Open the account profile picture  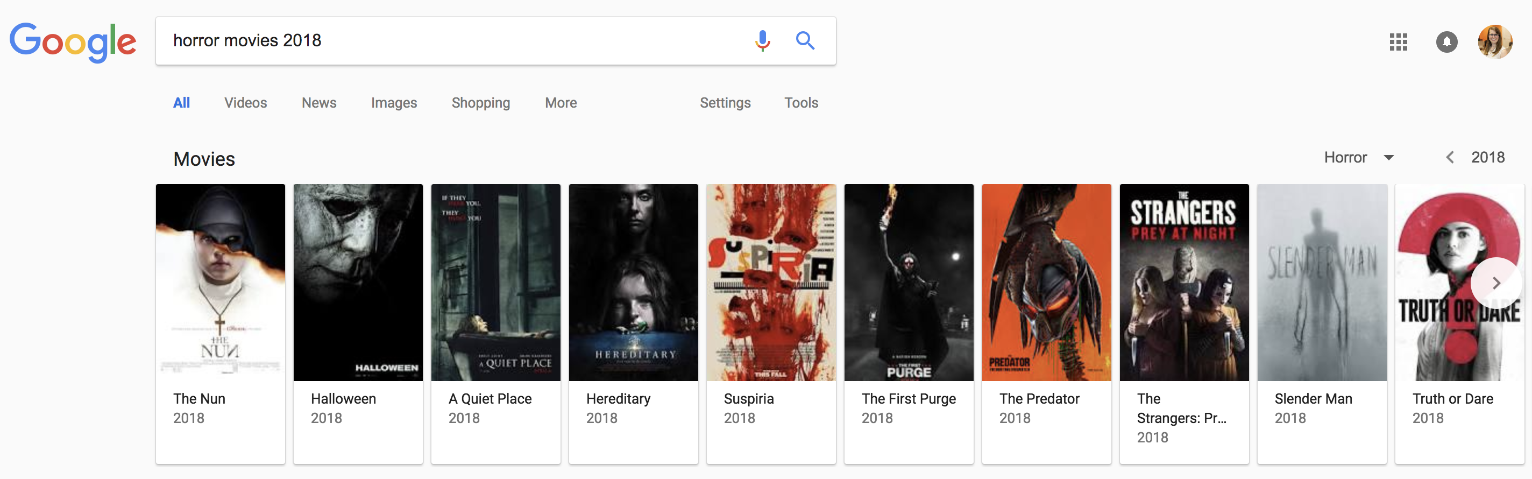click(x=1494, y=41)
